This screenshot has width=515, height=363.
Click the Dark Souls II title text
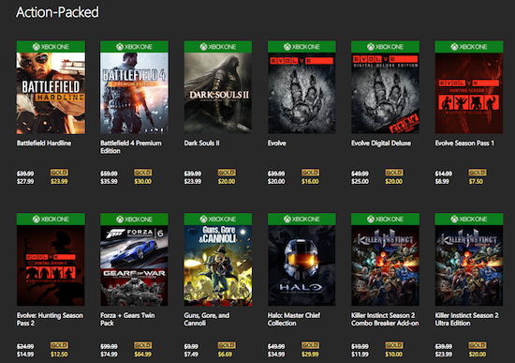click(x=201, y=144)
